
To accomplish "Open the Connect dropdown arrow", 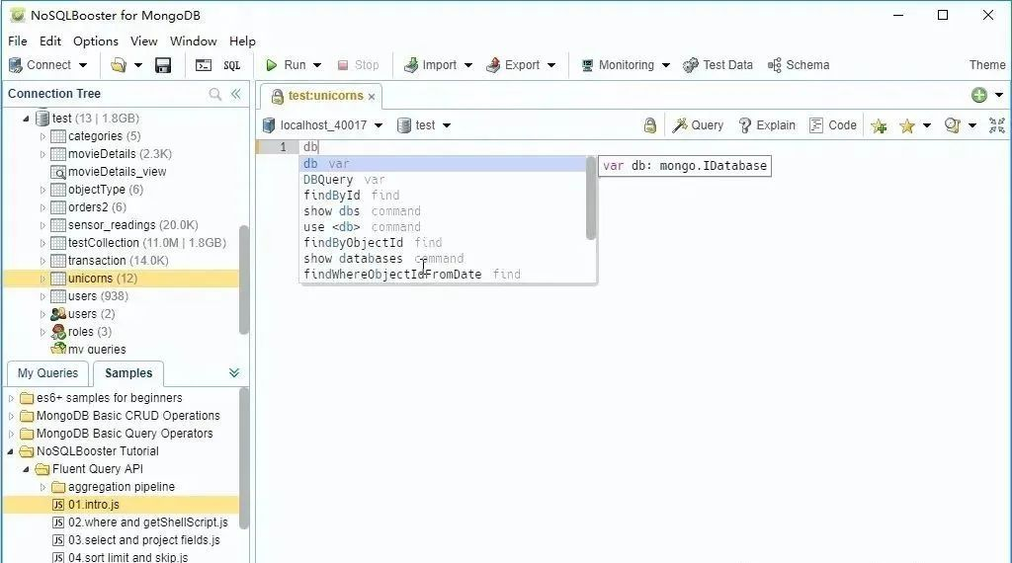I will pos(83,65).
